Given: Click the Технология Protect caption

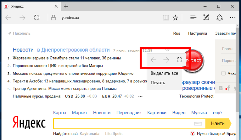Looking at the screenshot, I should click(x=196, y=96).
